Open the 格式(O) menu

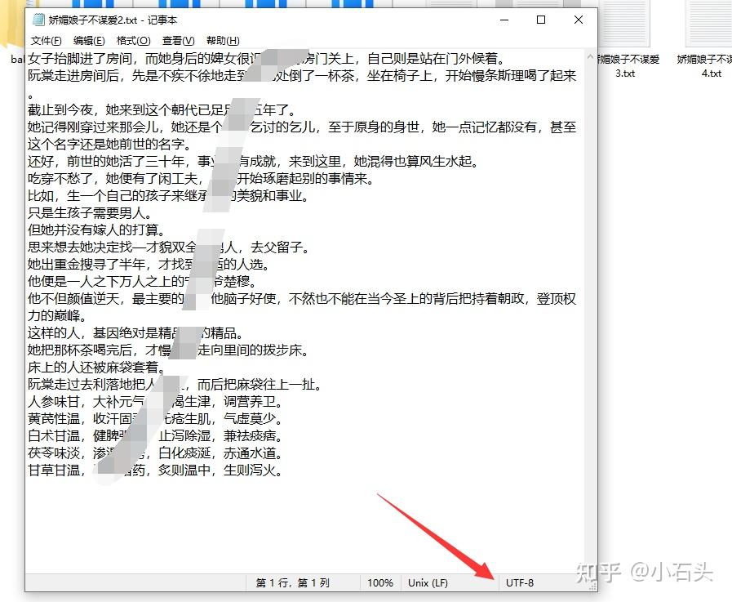pyautogui.click(x=133, y=41)
